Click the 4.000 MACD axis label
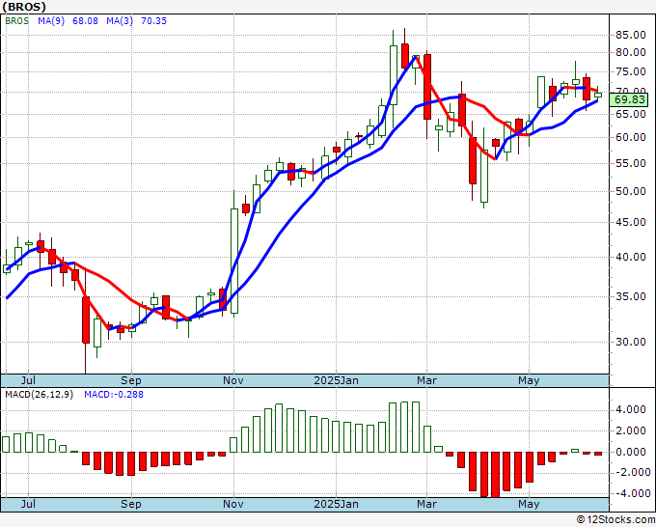This screenshot has width=656, height=527. (x=633, y=410)
